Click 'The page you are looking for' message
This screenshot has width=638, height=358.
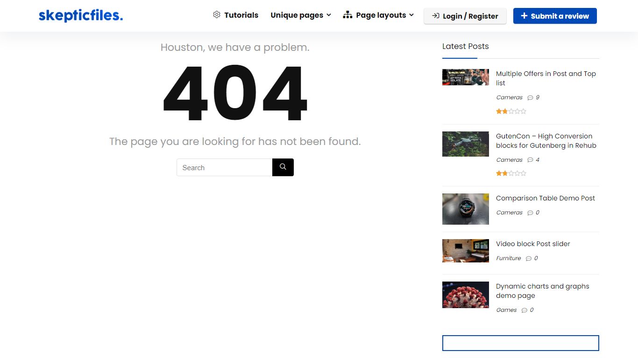tap(235, 141)
